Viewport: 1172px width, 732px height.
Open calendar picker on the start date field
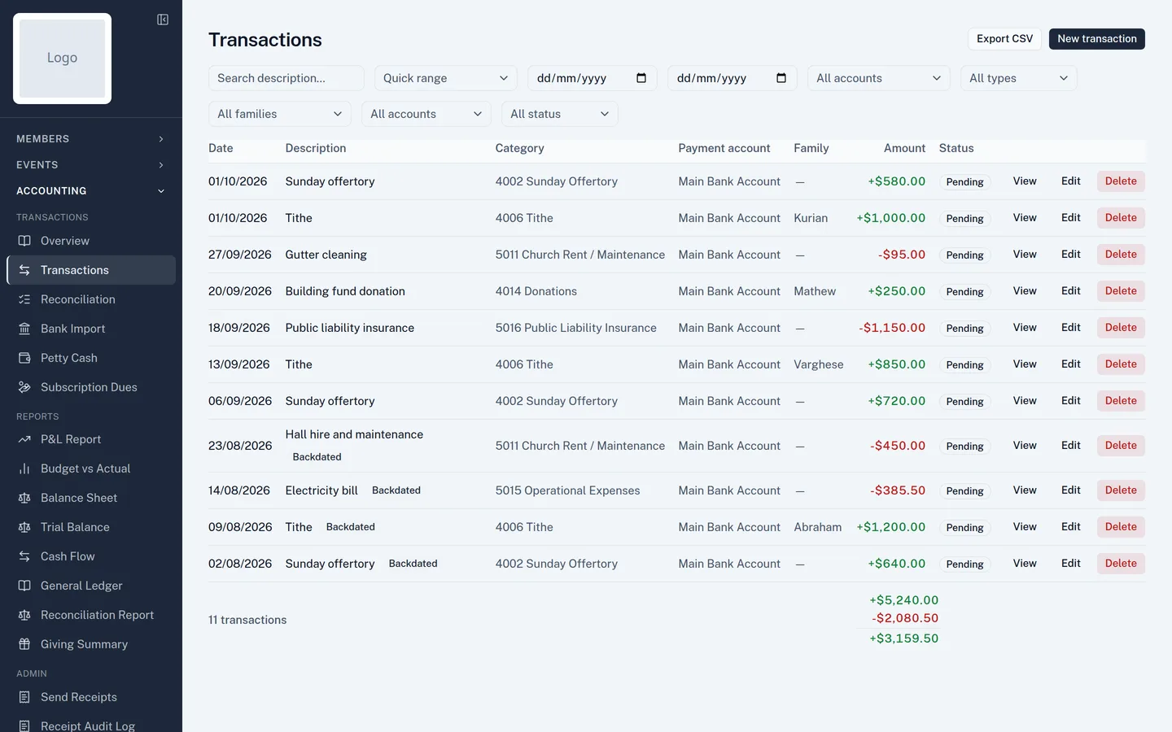coord(641,78)
